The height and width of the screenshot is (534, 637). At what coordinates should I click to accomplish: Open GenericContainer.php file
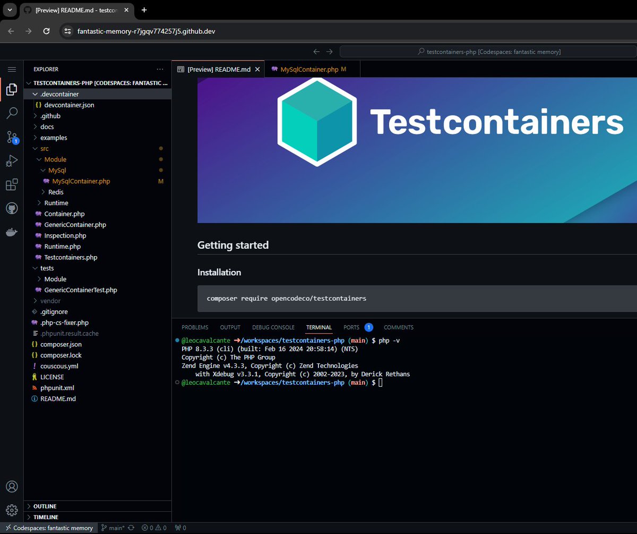coord(98,225)
